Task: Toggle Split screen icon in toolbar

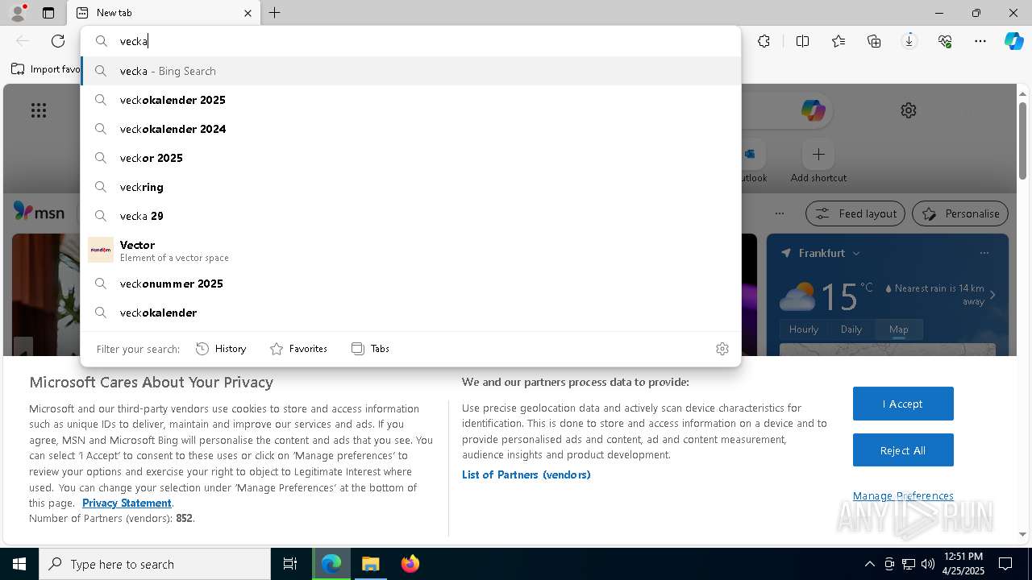Action: click(x=802, y=41)
